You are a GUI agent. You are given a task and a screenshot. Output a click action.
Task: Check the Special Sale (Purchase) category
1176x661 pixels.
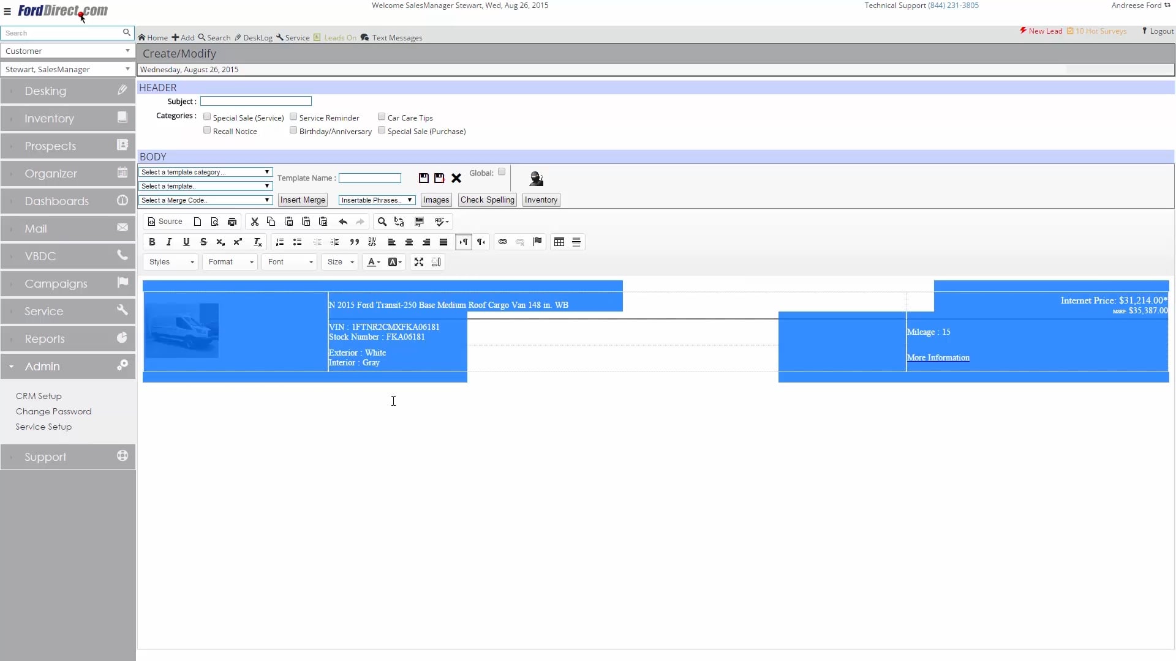[382, 130]
